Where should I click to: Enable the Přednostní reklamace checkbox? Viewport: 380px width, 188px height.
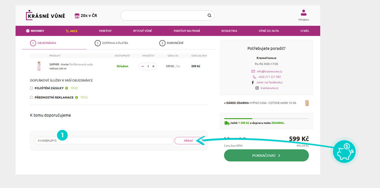point(31,97)
